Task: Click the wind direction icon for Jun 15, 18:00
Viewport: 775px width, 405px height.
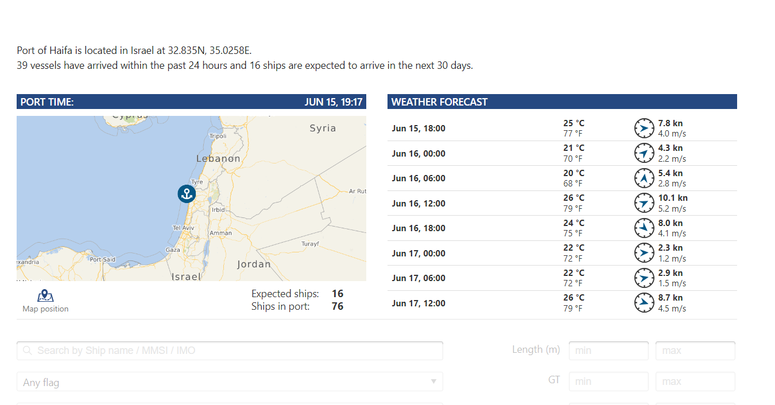Action: (644, 128)
